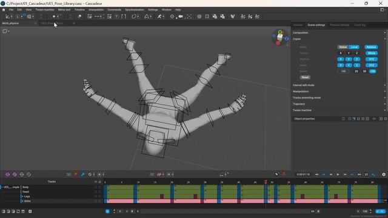Image resolution: width=388 pixels, height=218 pixels.
Task: Click the timeline playhead marker
Action: pyautogui.click(x=266, y=182)
